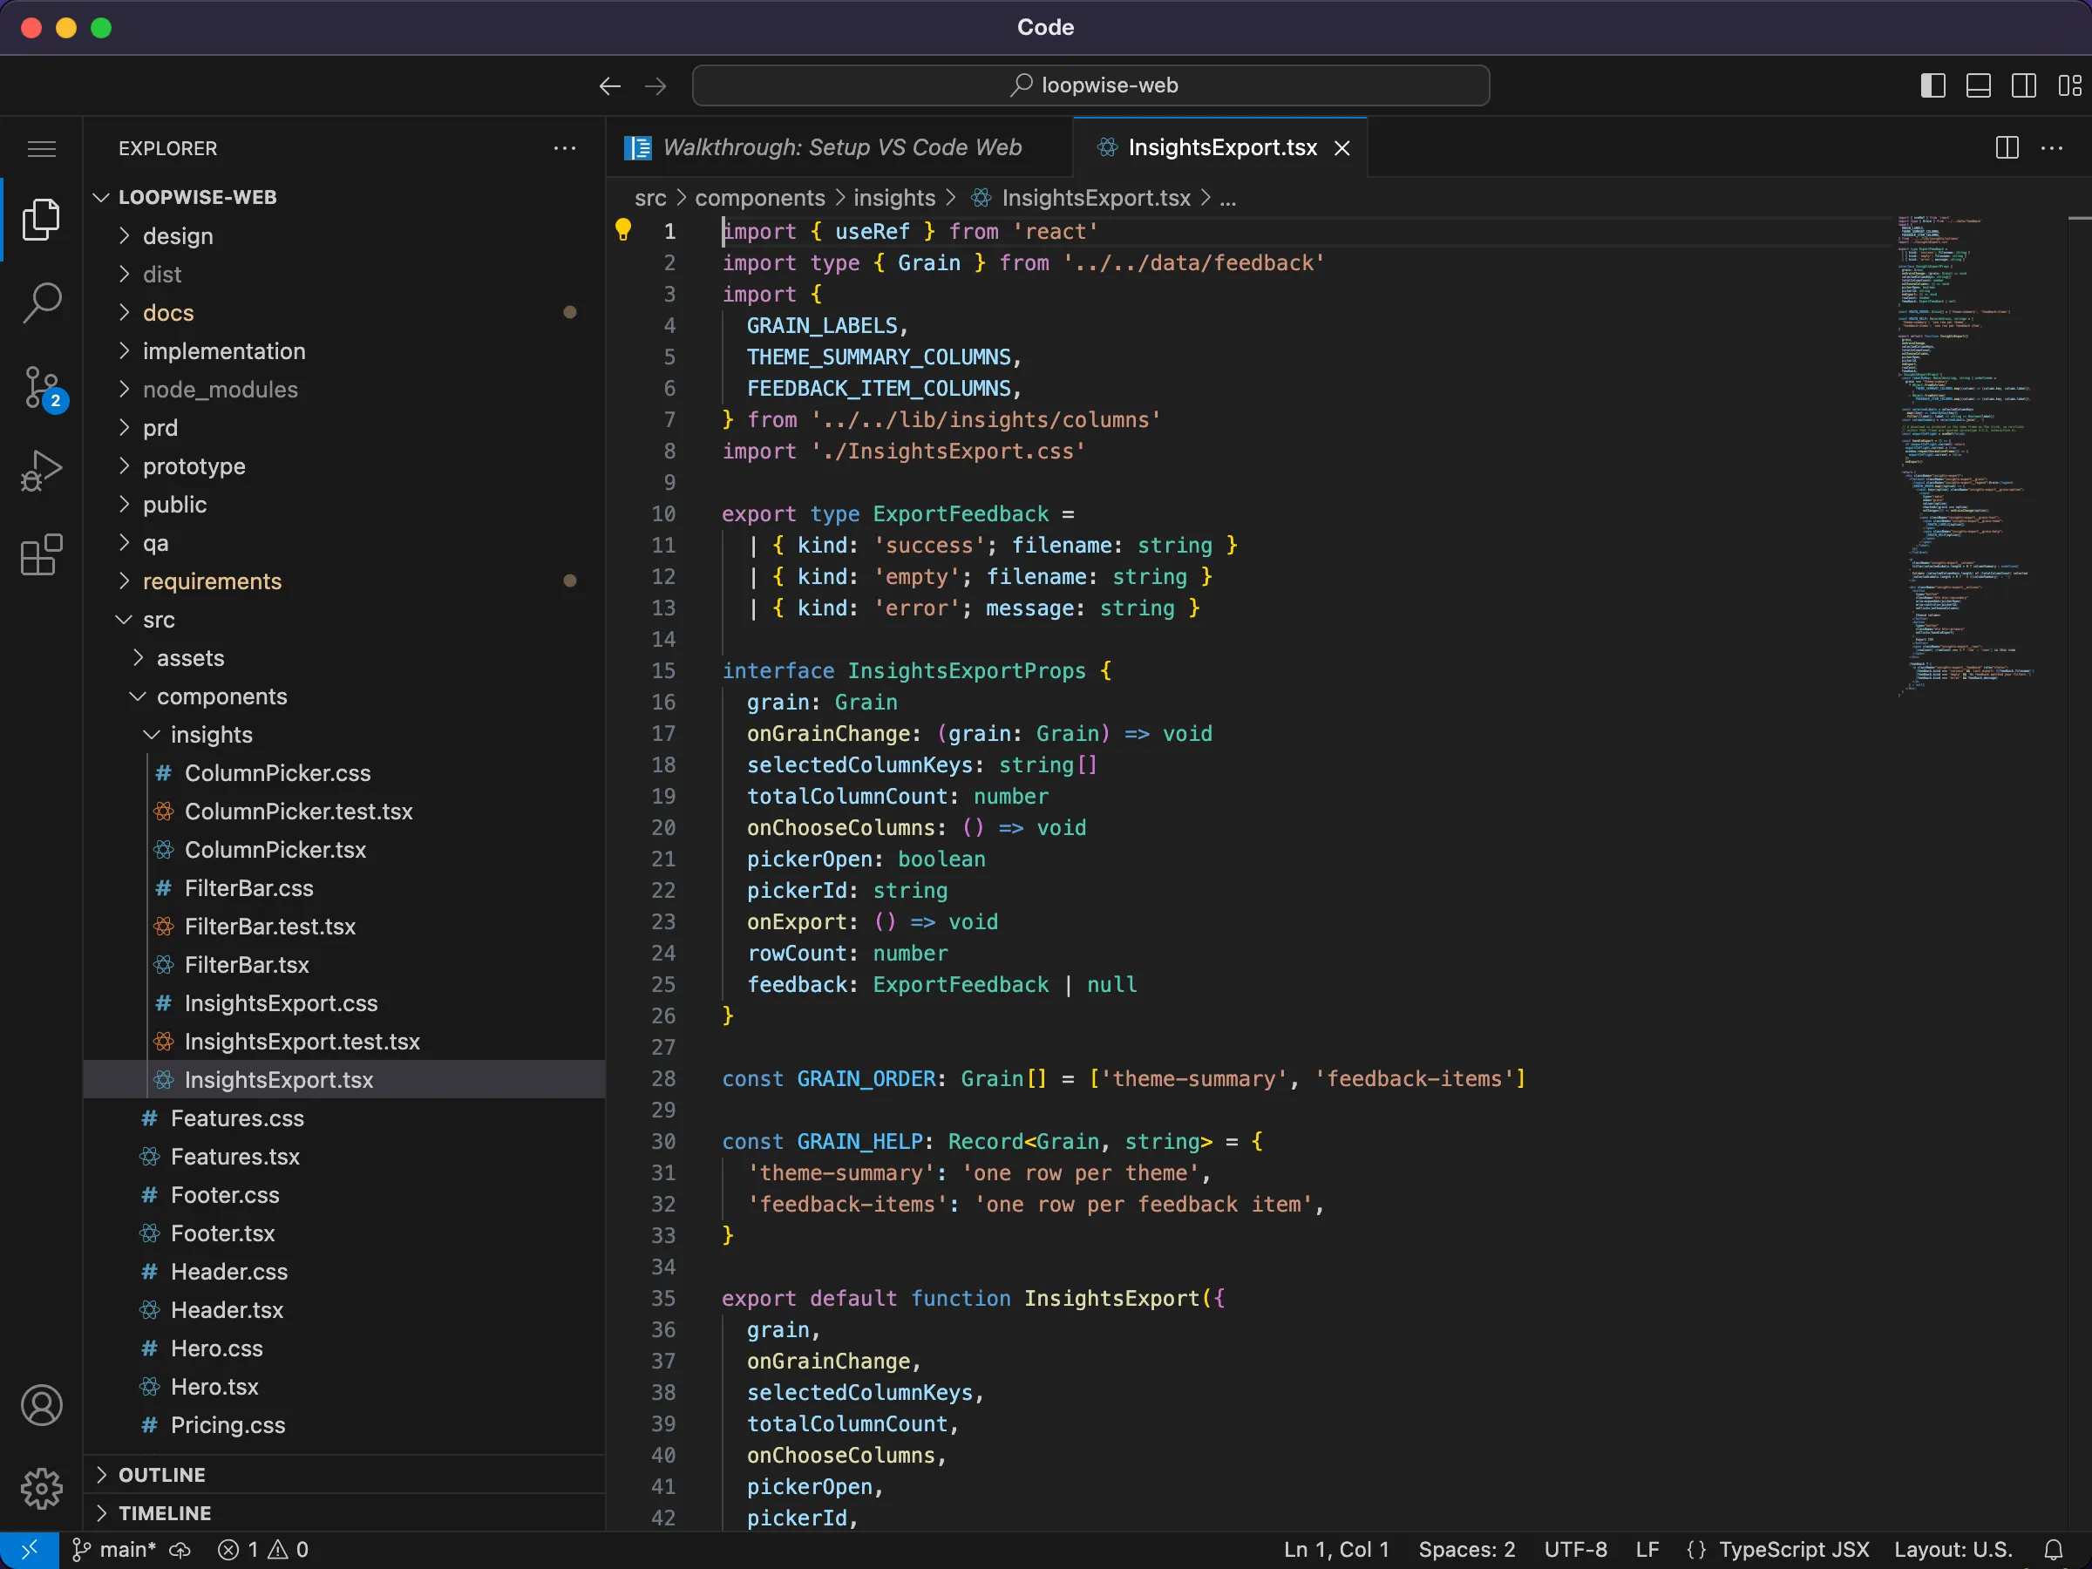Open InsightsExport.css file in explorer

point(344,1003)
